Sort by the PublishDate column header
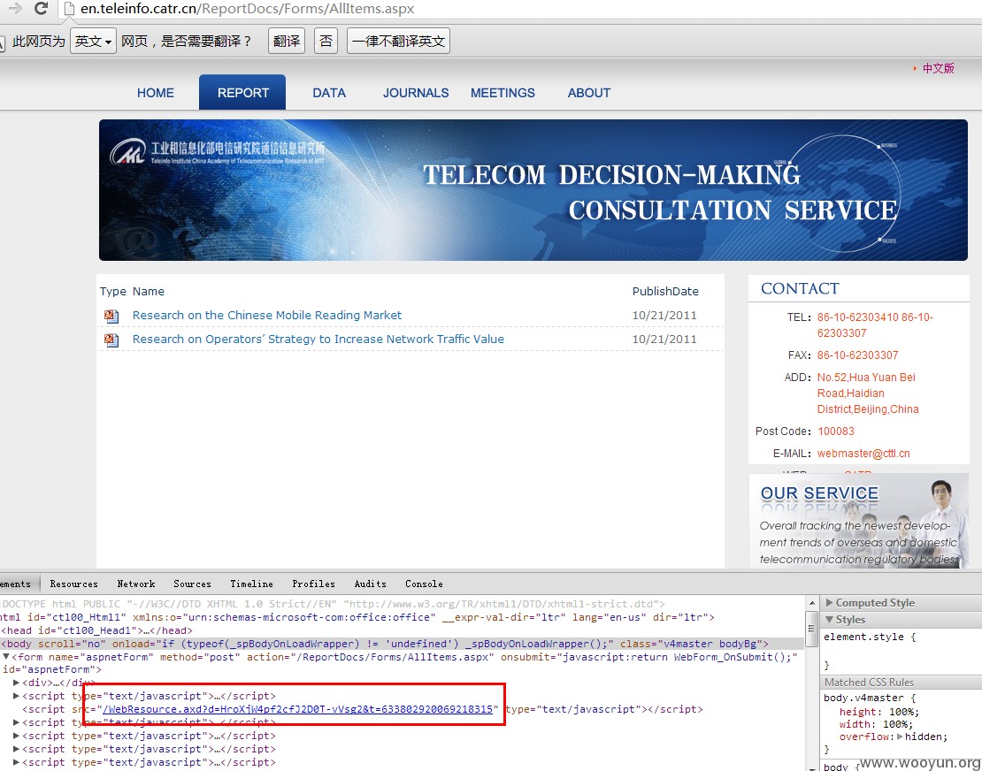Image resolution: width=982 pixels, height=771 pixels. coord(665,292)
